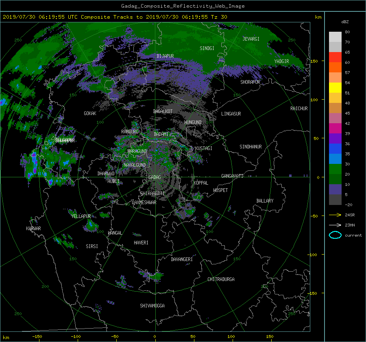Viewport: 366px width, 342px height.
Task: Select the light blue 30-35 dBZ legend swatch
Action: [x=335, y=159]
